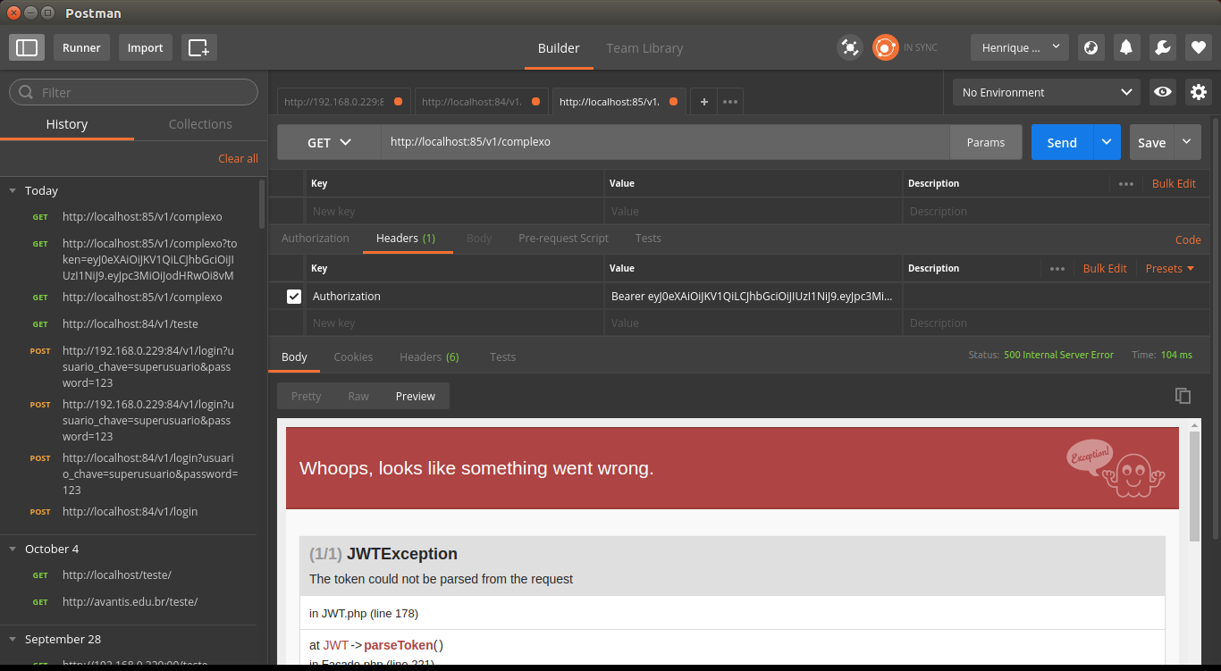
Task: Switch response view to Raw
Action: [358, 396]
